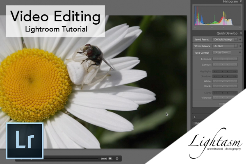246x164 pixels.
Task: Click the video playback scrubber bar
Action: [71, 159]
